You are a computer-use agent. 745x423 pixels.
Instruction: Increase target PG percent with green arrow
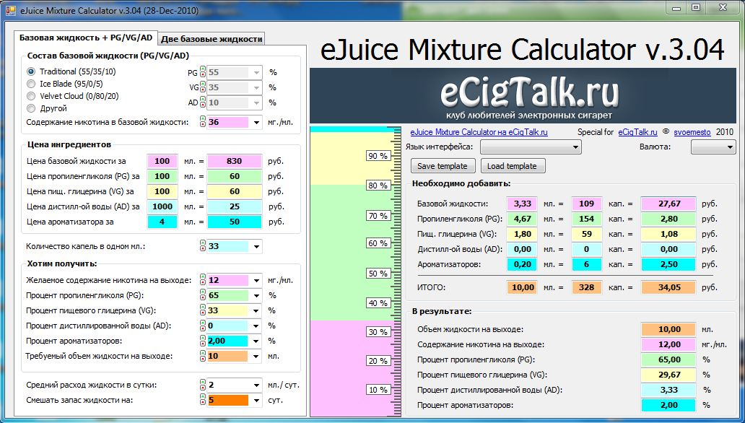point(203,293)
